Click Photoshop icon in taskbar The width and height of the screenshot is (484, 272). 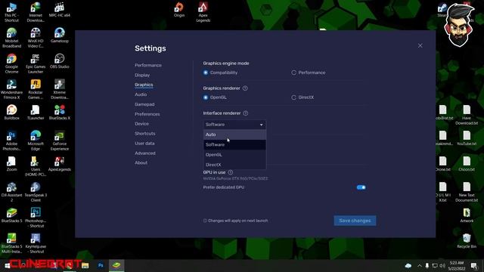tap(101, 265)
